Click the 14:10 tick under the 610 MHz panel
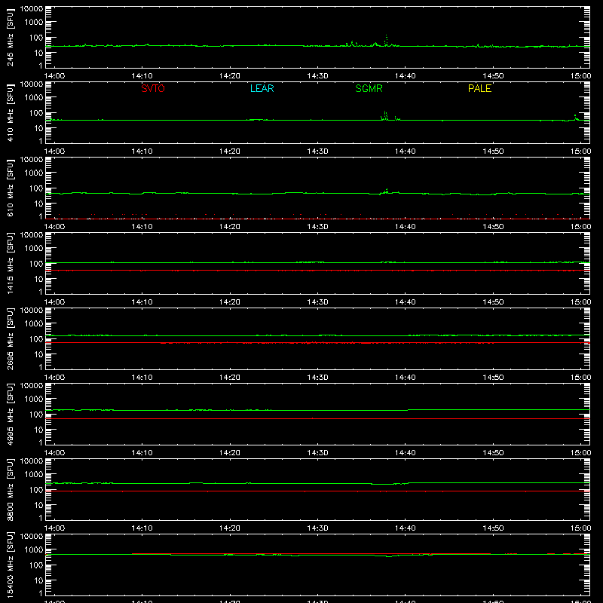The image size is (603, 603). pos(142,227)
